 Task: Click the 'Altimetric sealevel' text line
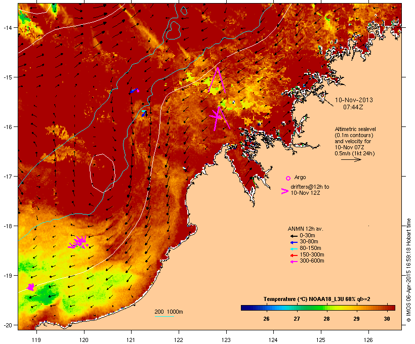click(355, 129)
